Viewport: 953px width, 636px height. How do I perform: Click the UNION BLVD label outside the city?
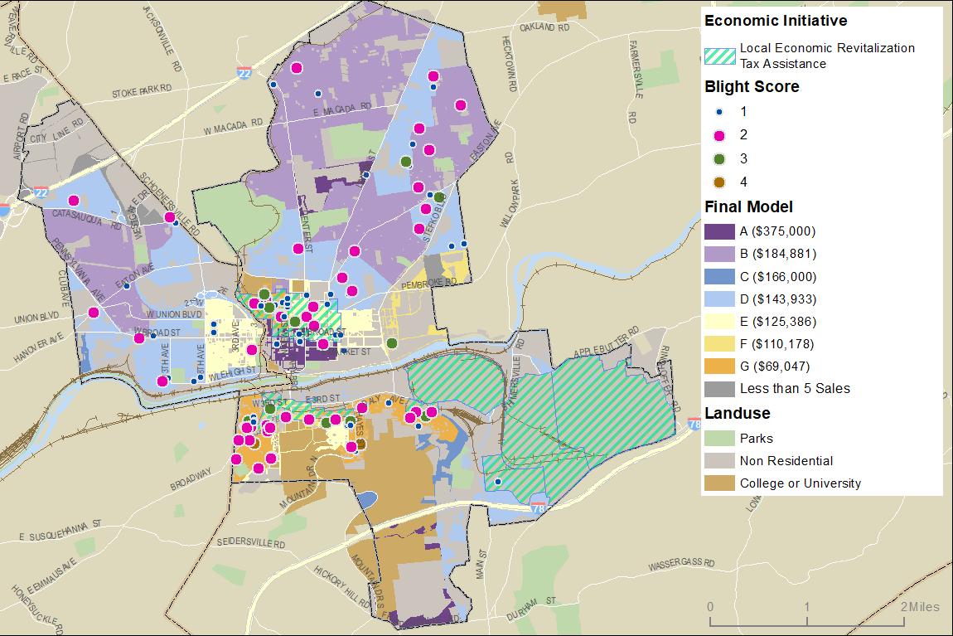(36, 318)
